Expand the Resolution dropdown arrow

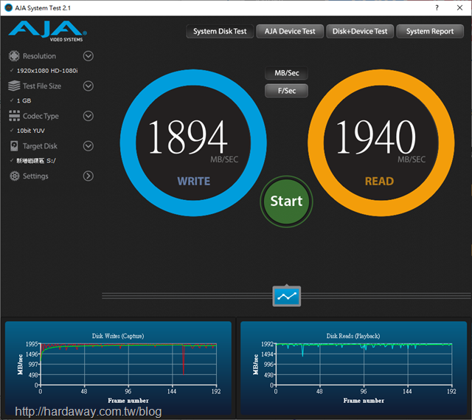pos(88,56)
